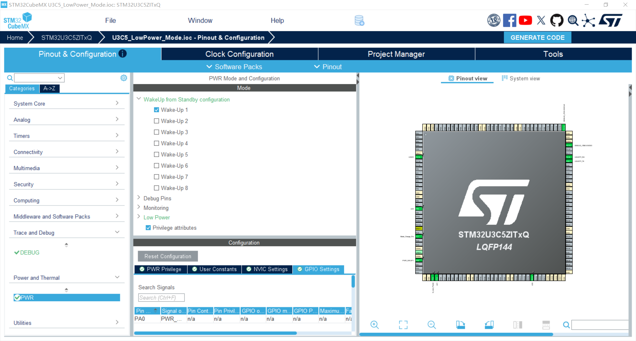
Task: Click the Facebook icon in header
Action: pos(509,21)
